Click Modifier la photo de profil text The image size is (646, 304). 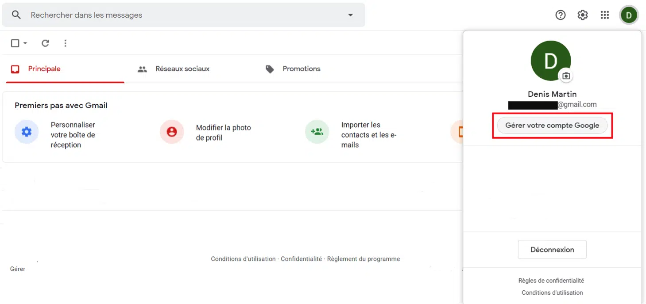point(224,133)
